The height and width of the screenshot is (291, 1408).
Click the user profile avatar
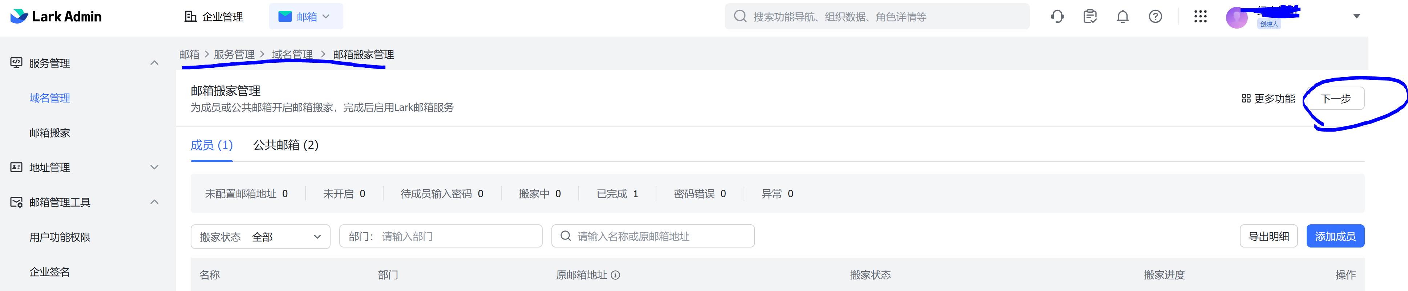pyautogui.click(x=1237, y=17)
